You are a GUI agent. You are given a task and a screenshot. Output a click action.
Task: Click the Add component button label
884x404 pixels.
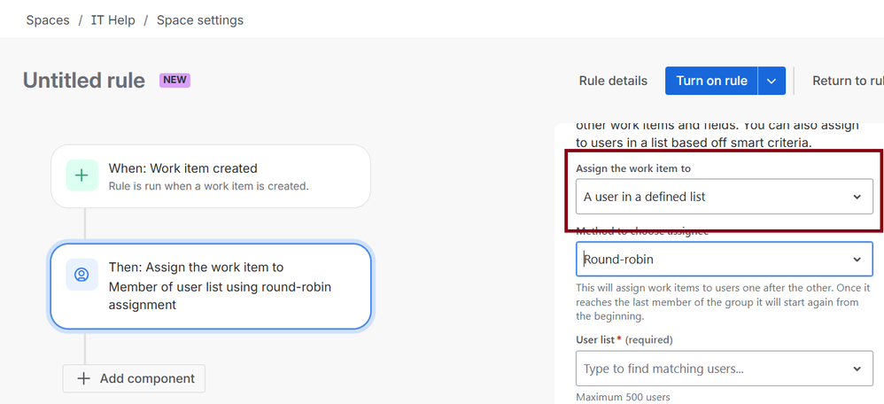pos(147,378)
